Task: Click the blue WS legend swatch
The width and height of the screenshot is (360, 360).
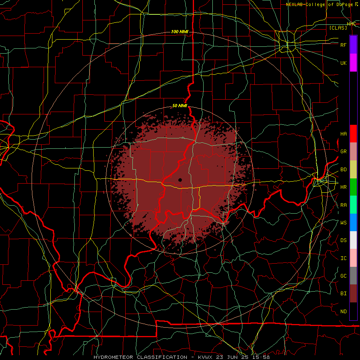Action: (353, 222)
